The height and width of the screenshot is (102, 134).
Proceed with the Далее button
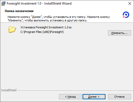tap(94, 97)
